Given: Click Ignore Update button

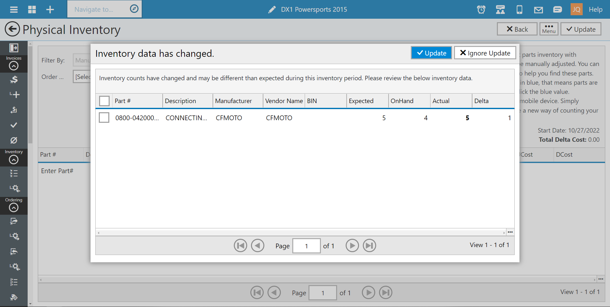Looking at the screenshot, I should [x=485, y=53].
